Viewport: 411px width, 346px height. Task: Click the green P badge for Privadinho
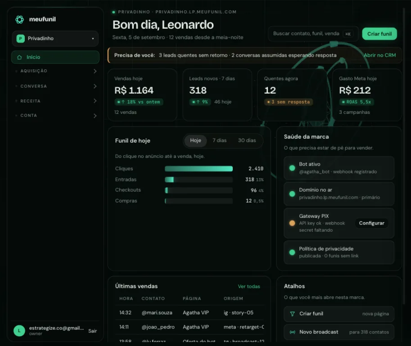tap(20, 39)
